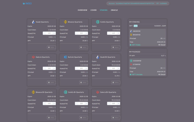Increase stake with plus on Huobi Quarterly
The width and height of the screenshot is (194, 122).
(x=54, y=33)
